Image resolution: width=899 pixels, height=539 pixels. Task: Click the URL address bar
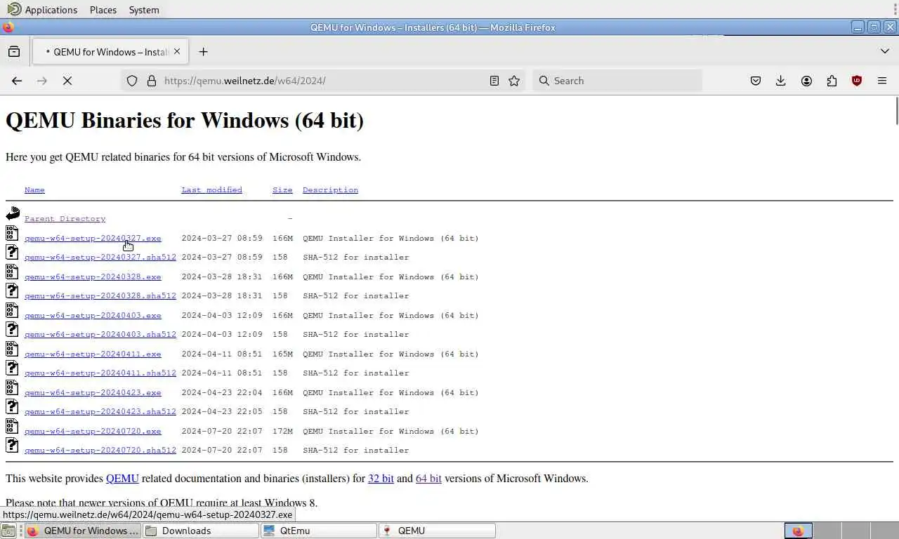(323, 81)
